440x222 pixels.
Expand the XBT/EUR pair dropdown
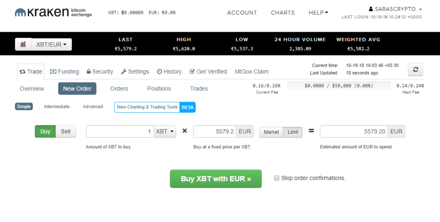click(52, 44)
